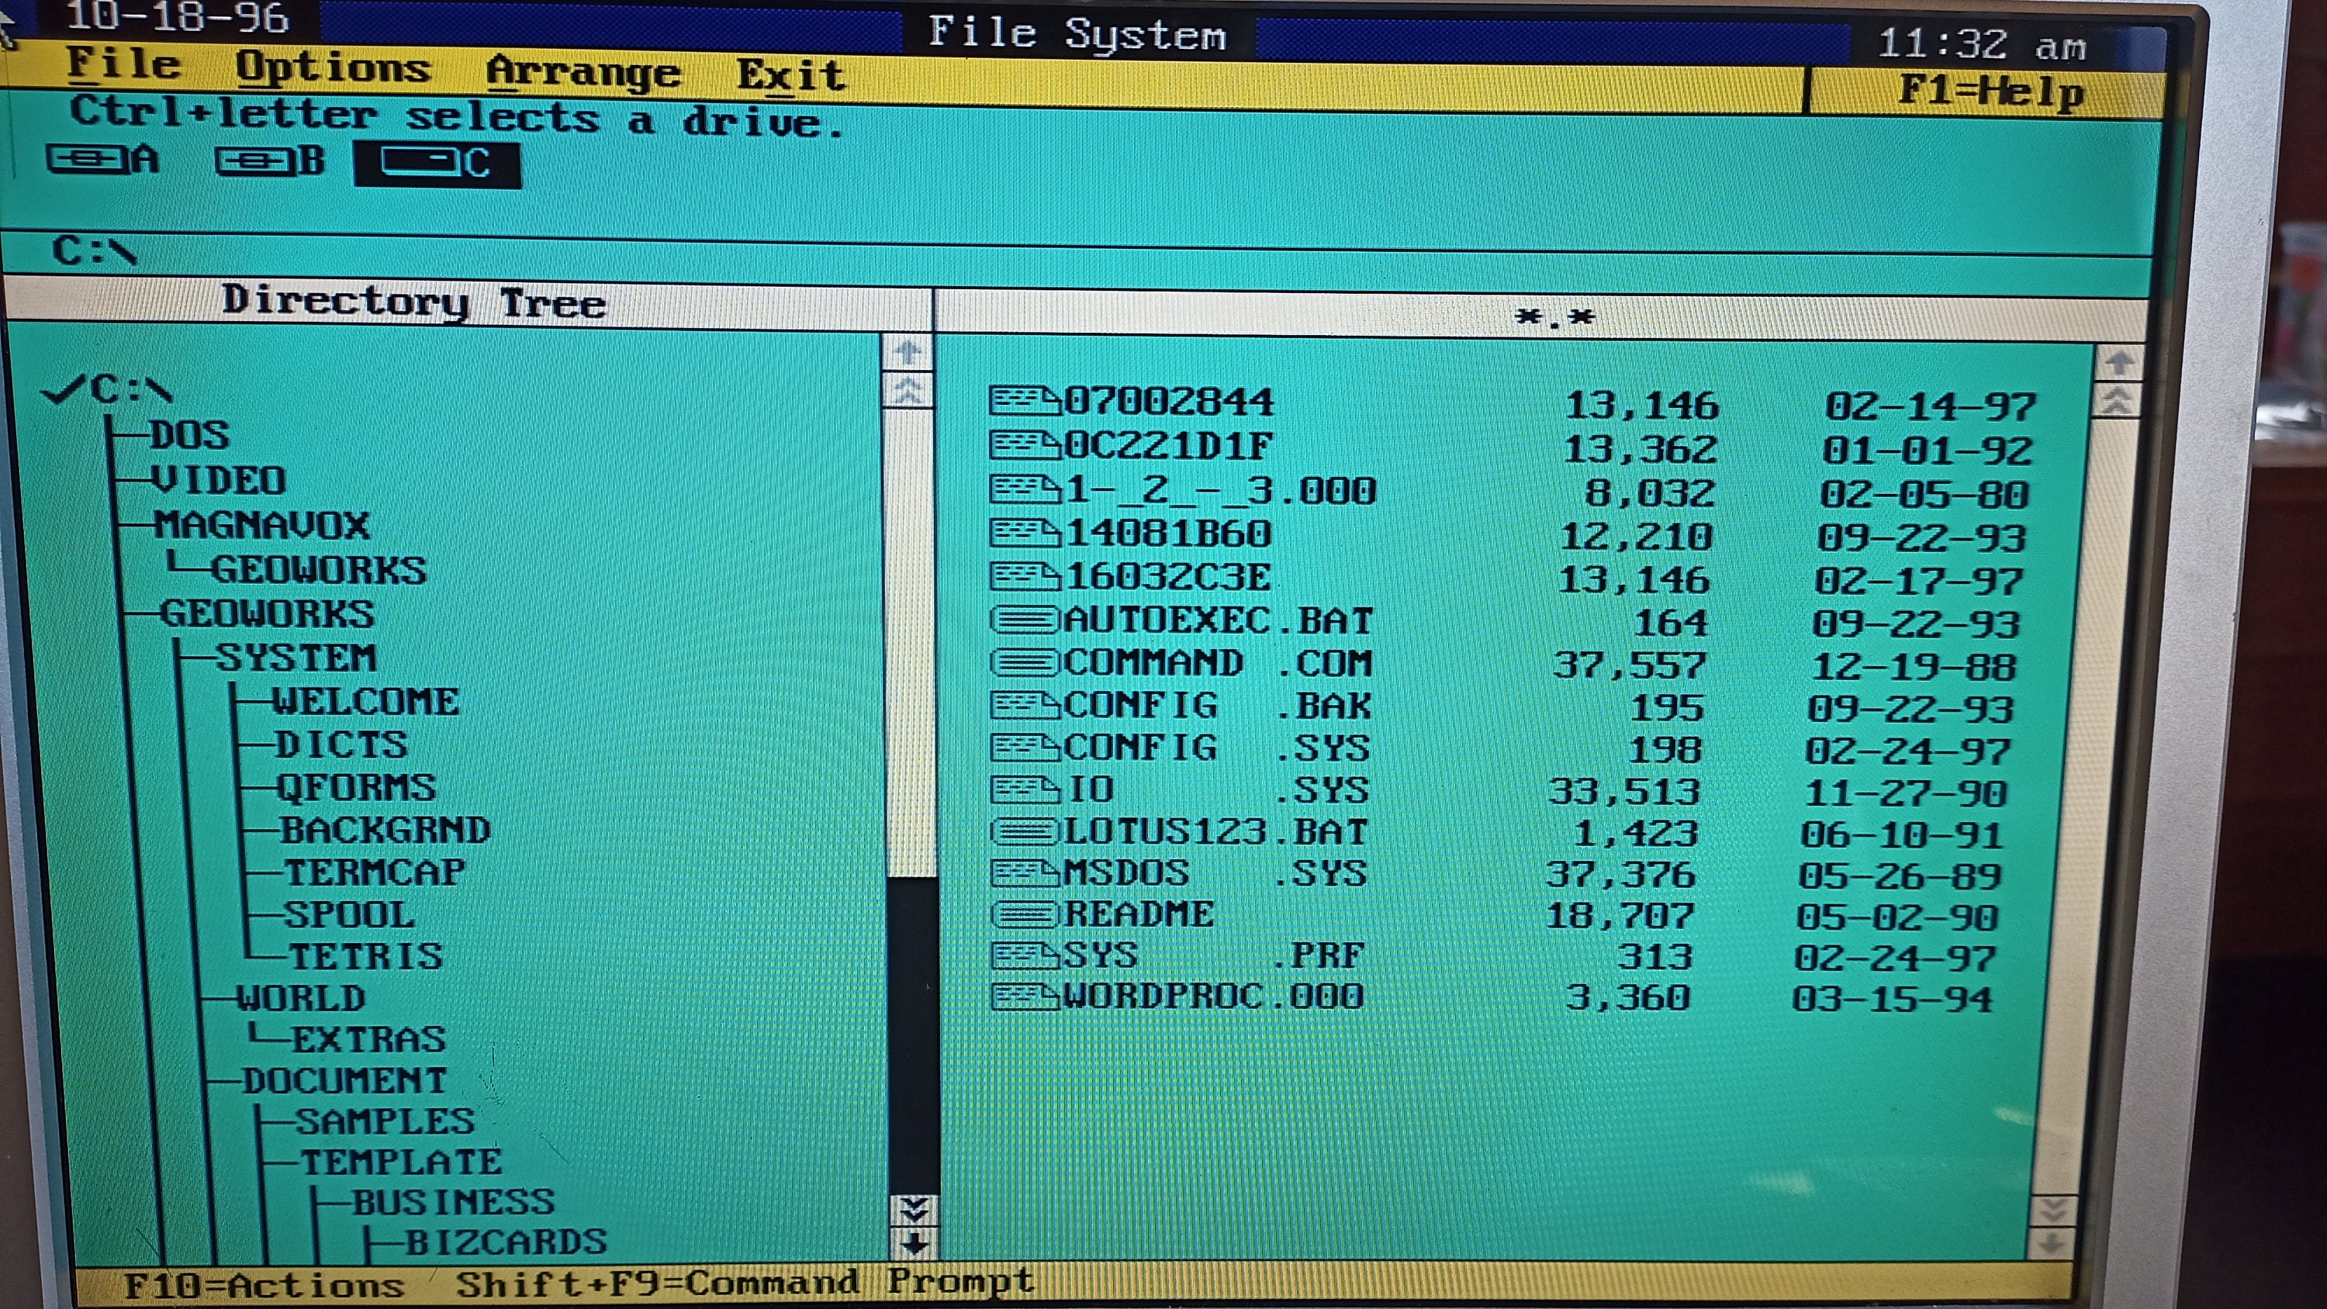Click file list page up arrow

pos(2118,401)
